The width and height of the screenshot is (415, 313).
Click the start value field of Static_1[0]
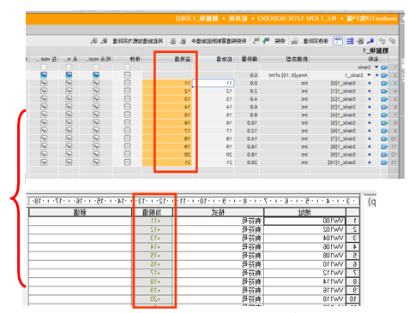click(214, 83)
